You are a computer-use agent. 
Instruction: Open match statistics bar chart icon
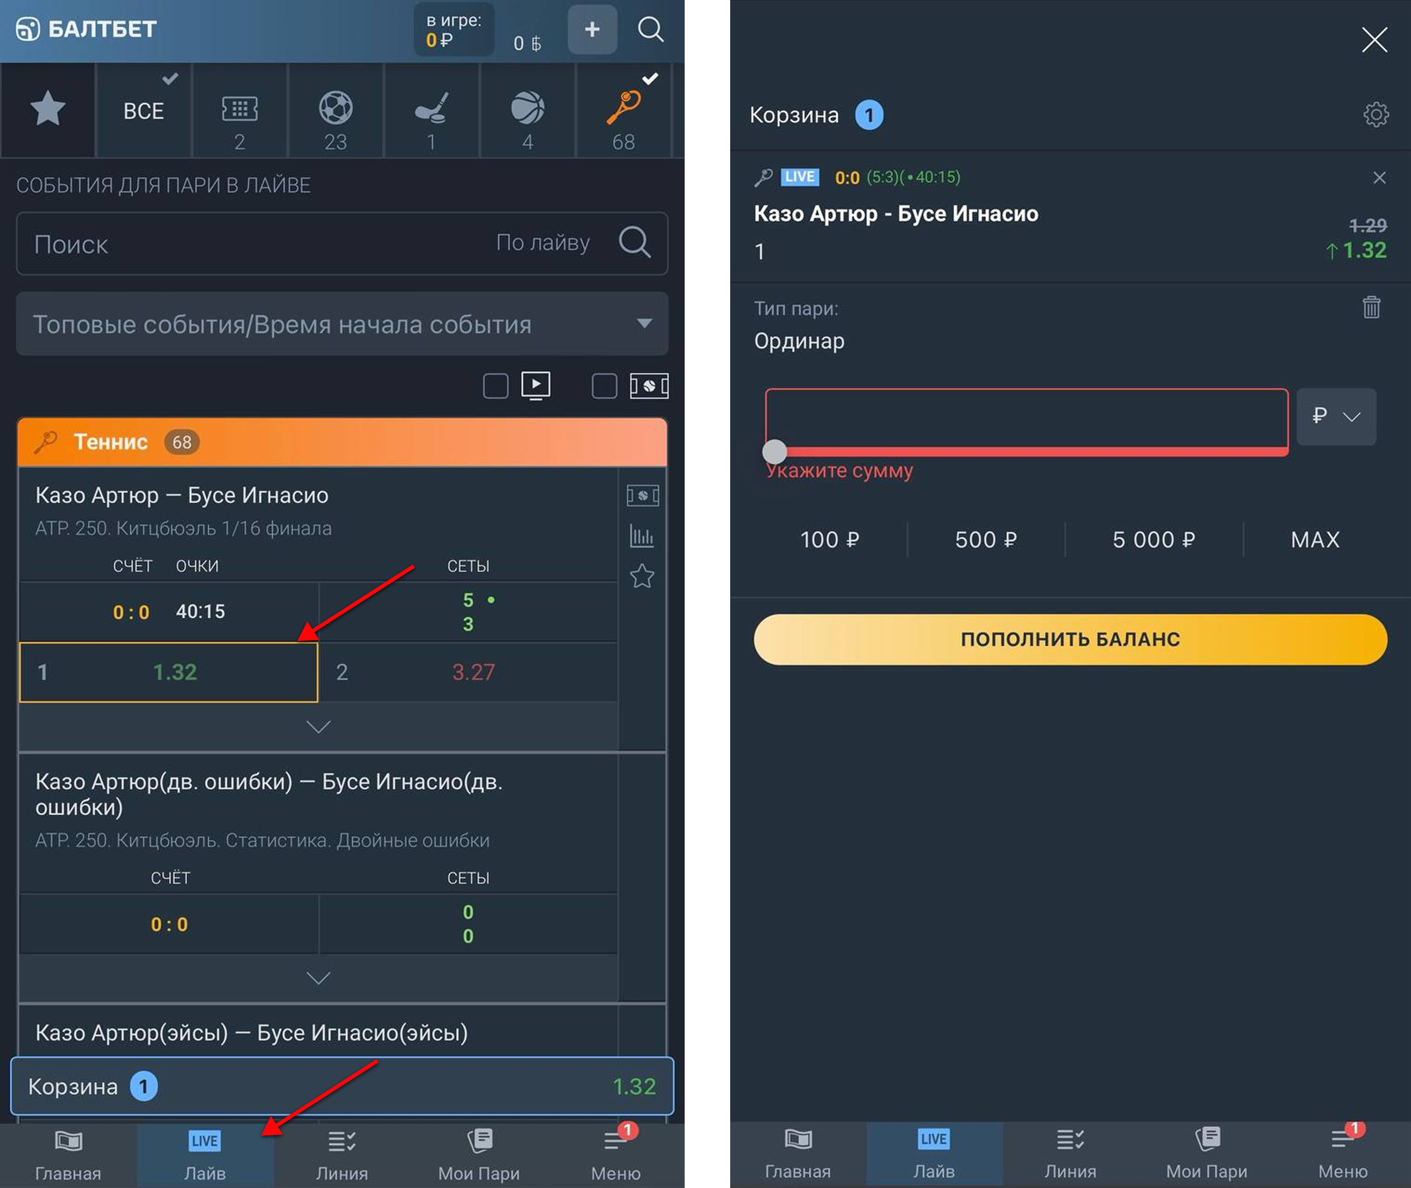641,536
